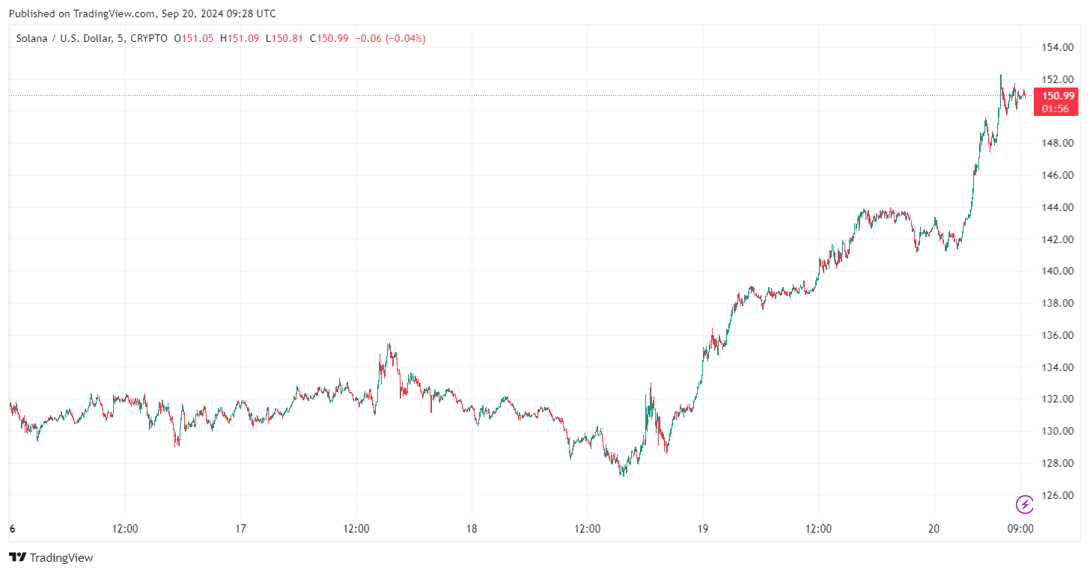The image size is (1090, 573).
Task: Click the purple lightning bolt icon
Action: 1025,504
